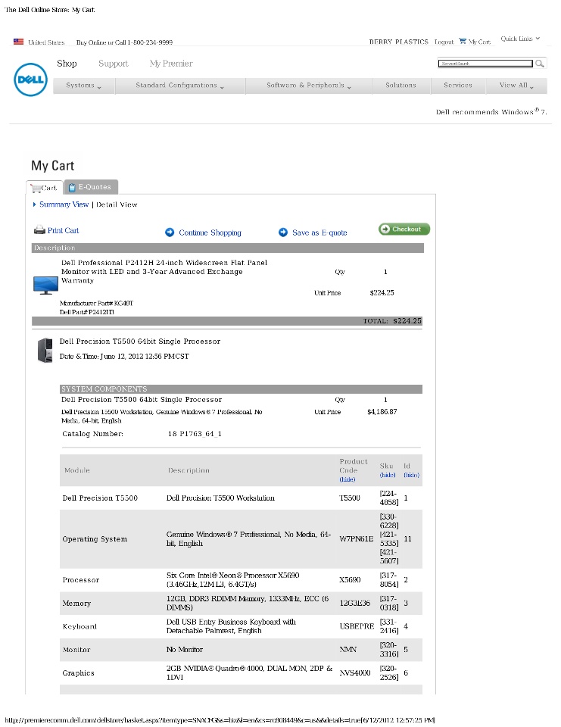561x727 pixels.
Task: Click the Save as E-quote link
Action: [x=319, y=232]
